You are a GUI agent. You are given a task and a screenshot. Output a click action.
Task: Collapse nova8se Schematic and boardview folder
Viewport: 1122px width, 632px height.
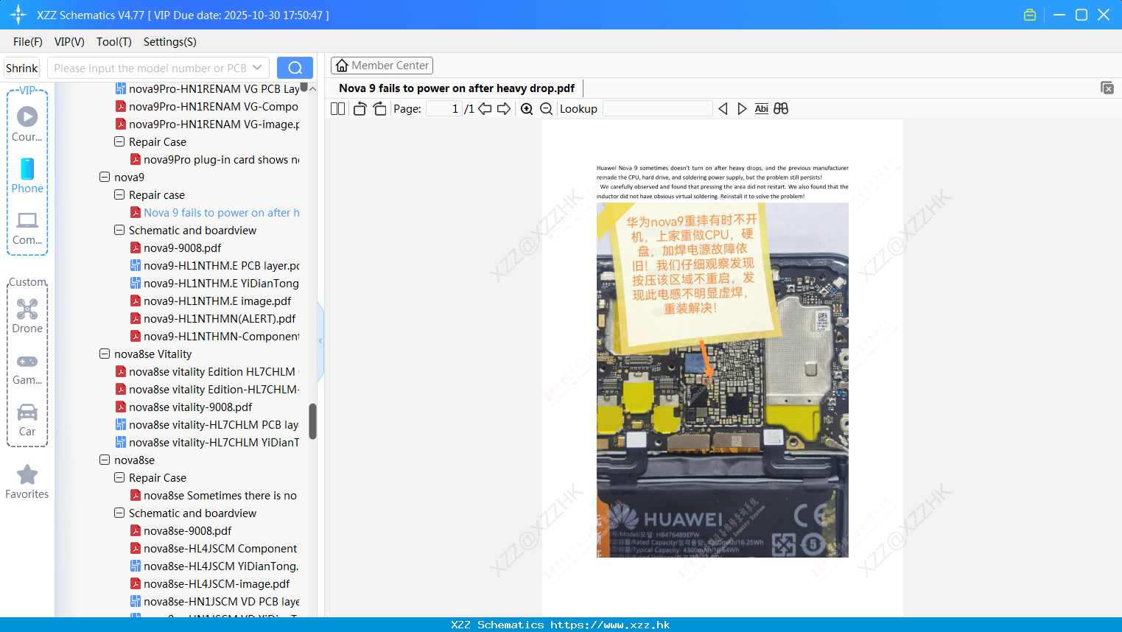(119, 513)
